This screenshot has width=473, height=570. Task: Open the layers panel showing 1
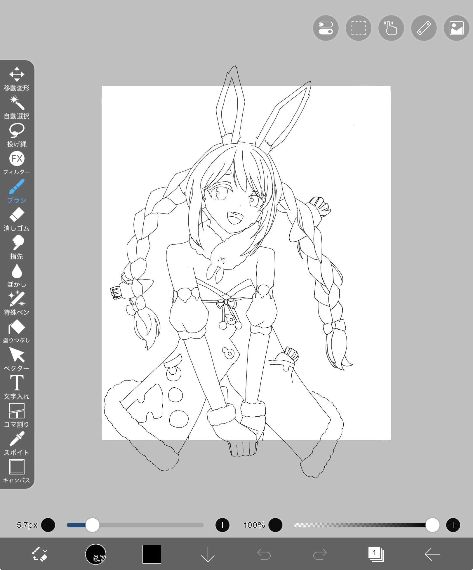click(376, 554)
